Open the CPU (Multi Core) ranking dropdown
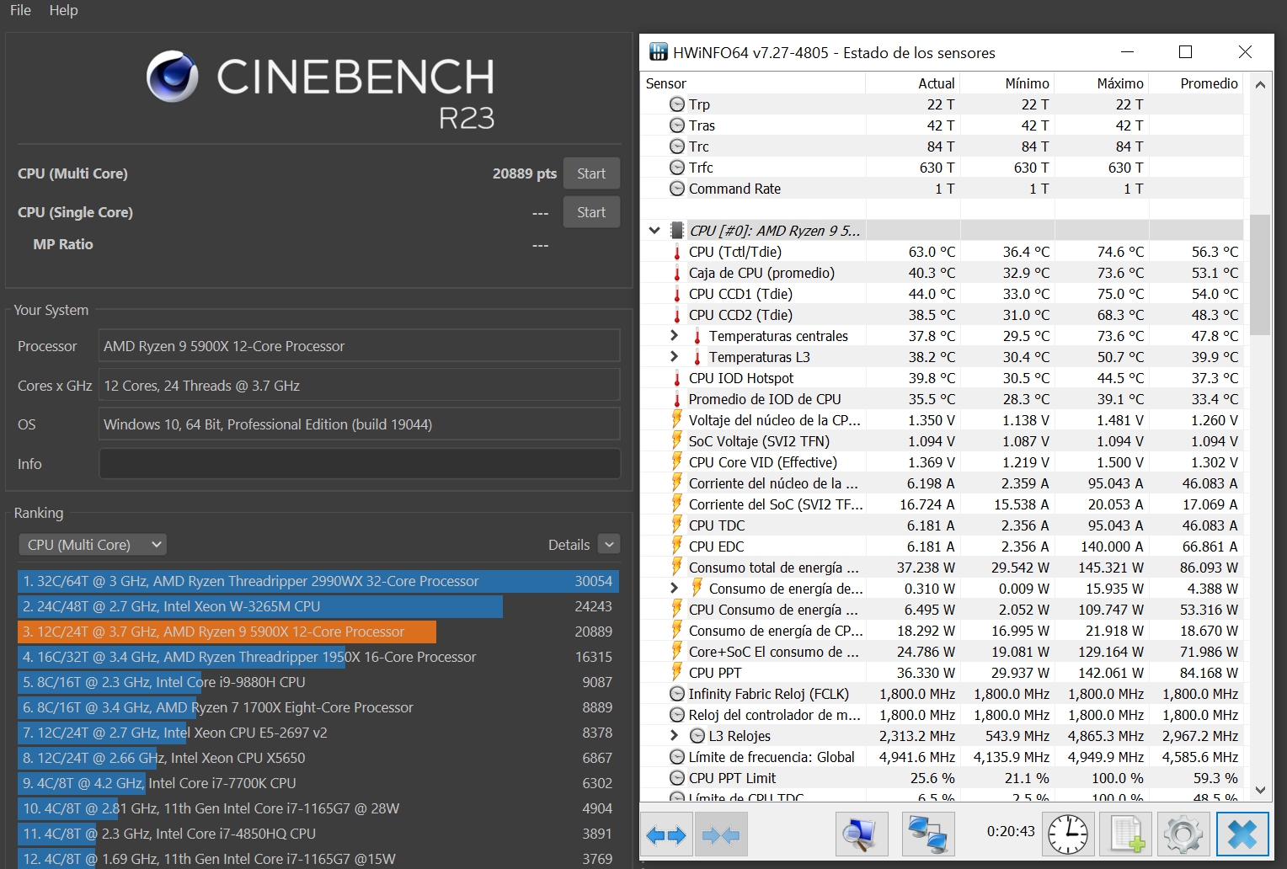Image resolution: width=1287 pixels, height=869 pixels. pyautogui.click(x=93, y=545)
